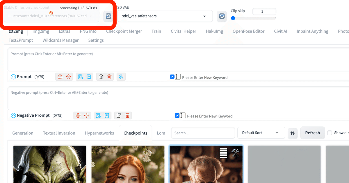
Task: Switch to the Lora sub-tab
Action: click(x=161, y=133)
